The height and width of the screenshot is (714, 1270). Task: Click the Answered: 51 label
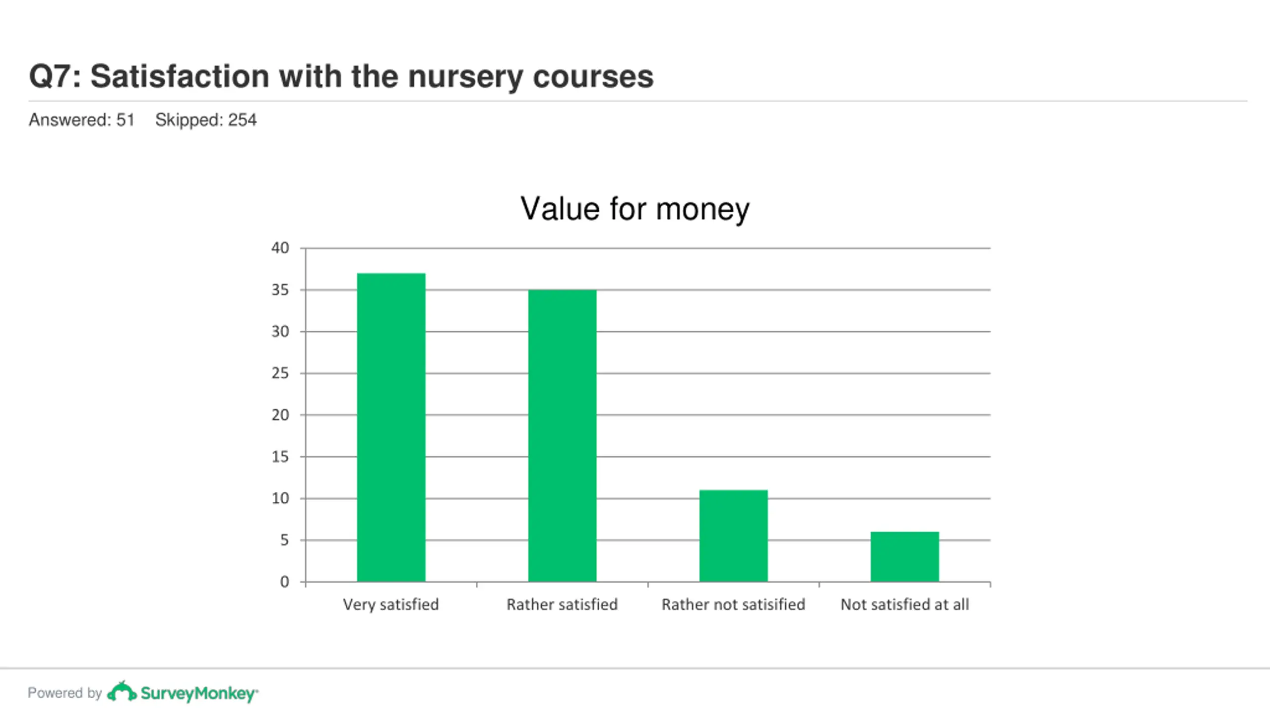click(81, 120)
